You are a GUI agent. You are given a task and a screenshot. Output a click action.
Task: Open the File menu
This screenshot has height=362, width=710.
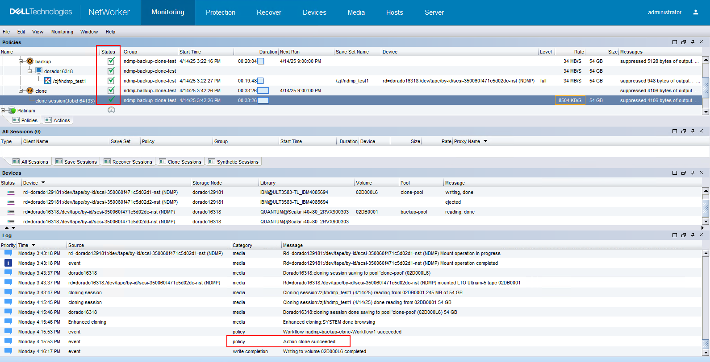coord(6,32)
